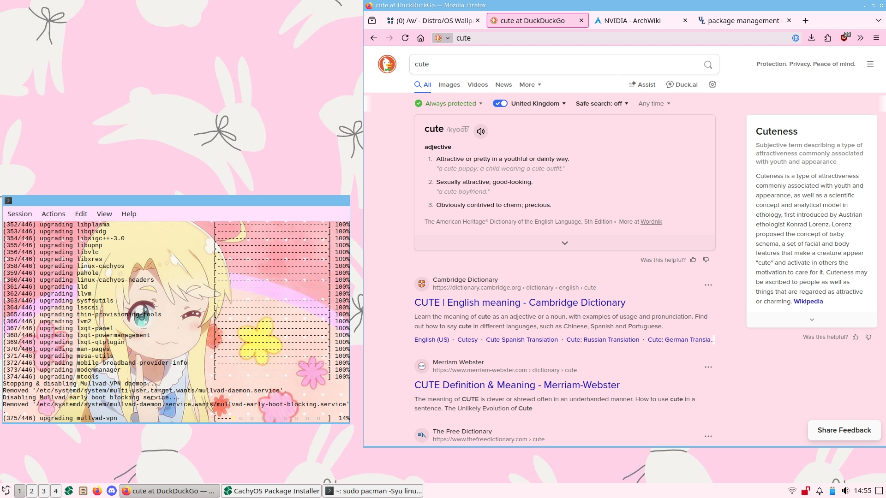Screen dimensions: 886x498
Task: Click the Firefox back arrow
Action: click(x=374, y=38)
